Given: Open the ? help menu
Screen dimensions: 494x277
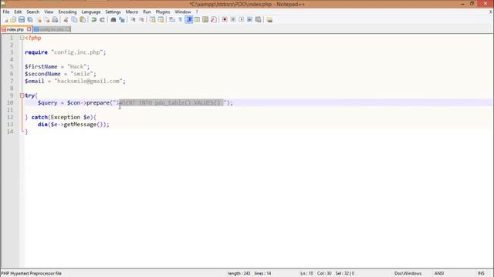Looking at the screenshot, I should (197, 12).
